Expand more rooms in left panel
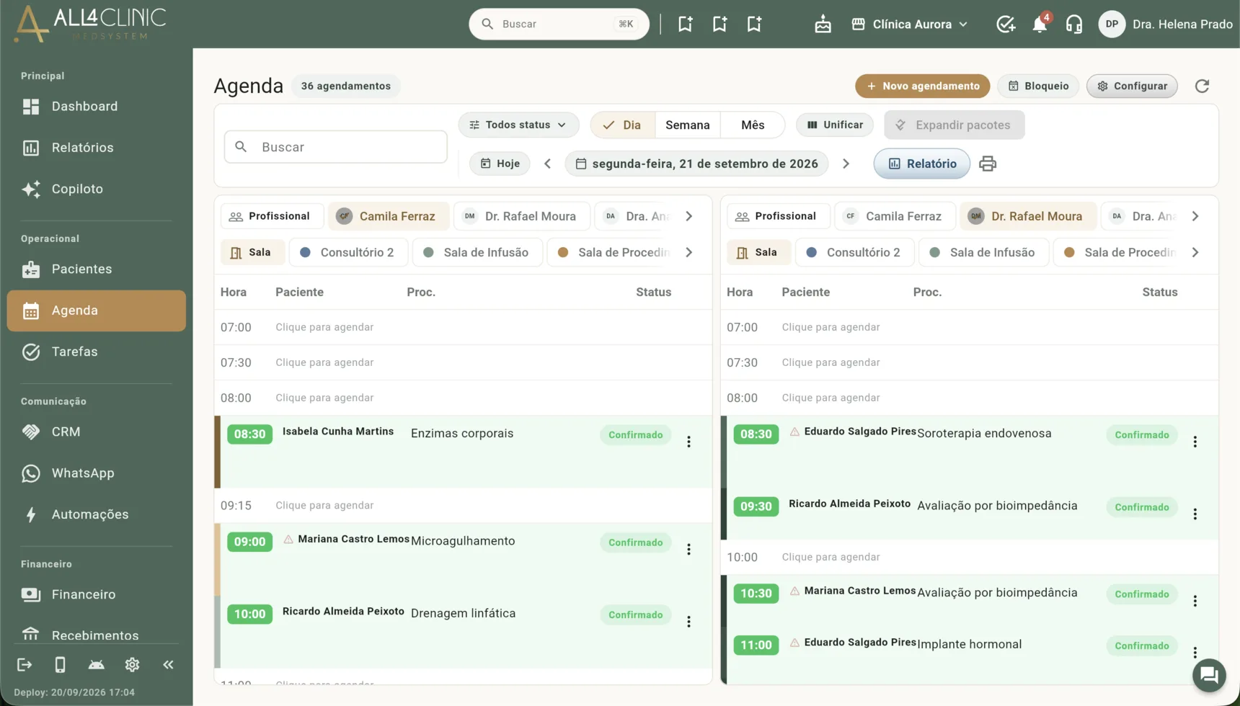Image resolution: width=1240 pixels, height=706 pixels. click(688, 252)
